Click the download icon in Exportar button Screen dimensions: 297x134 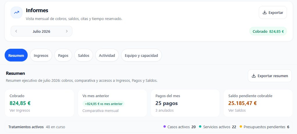click(265, 12)
